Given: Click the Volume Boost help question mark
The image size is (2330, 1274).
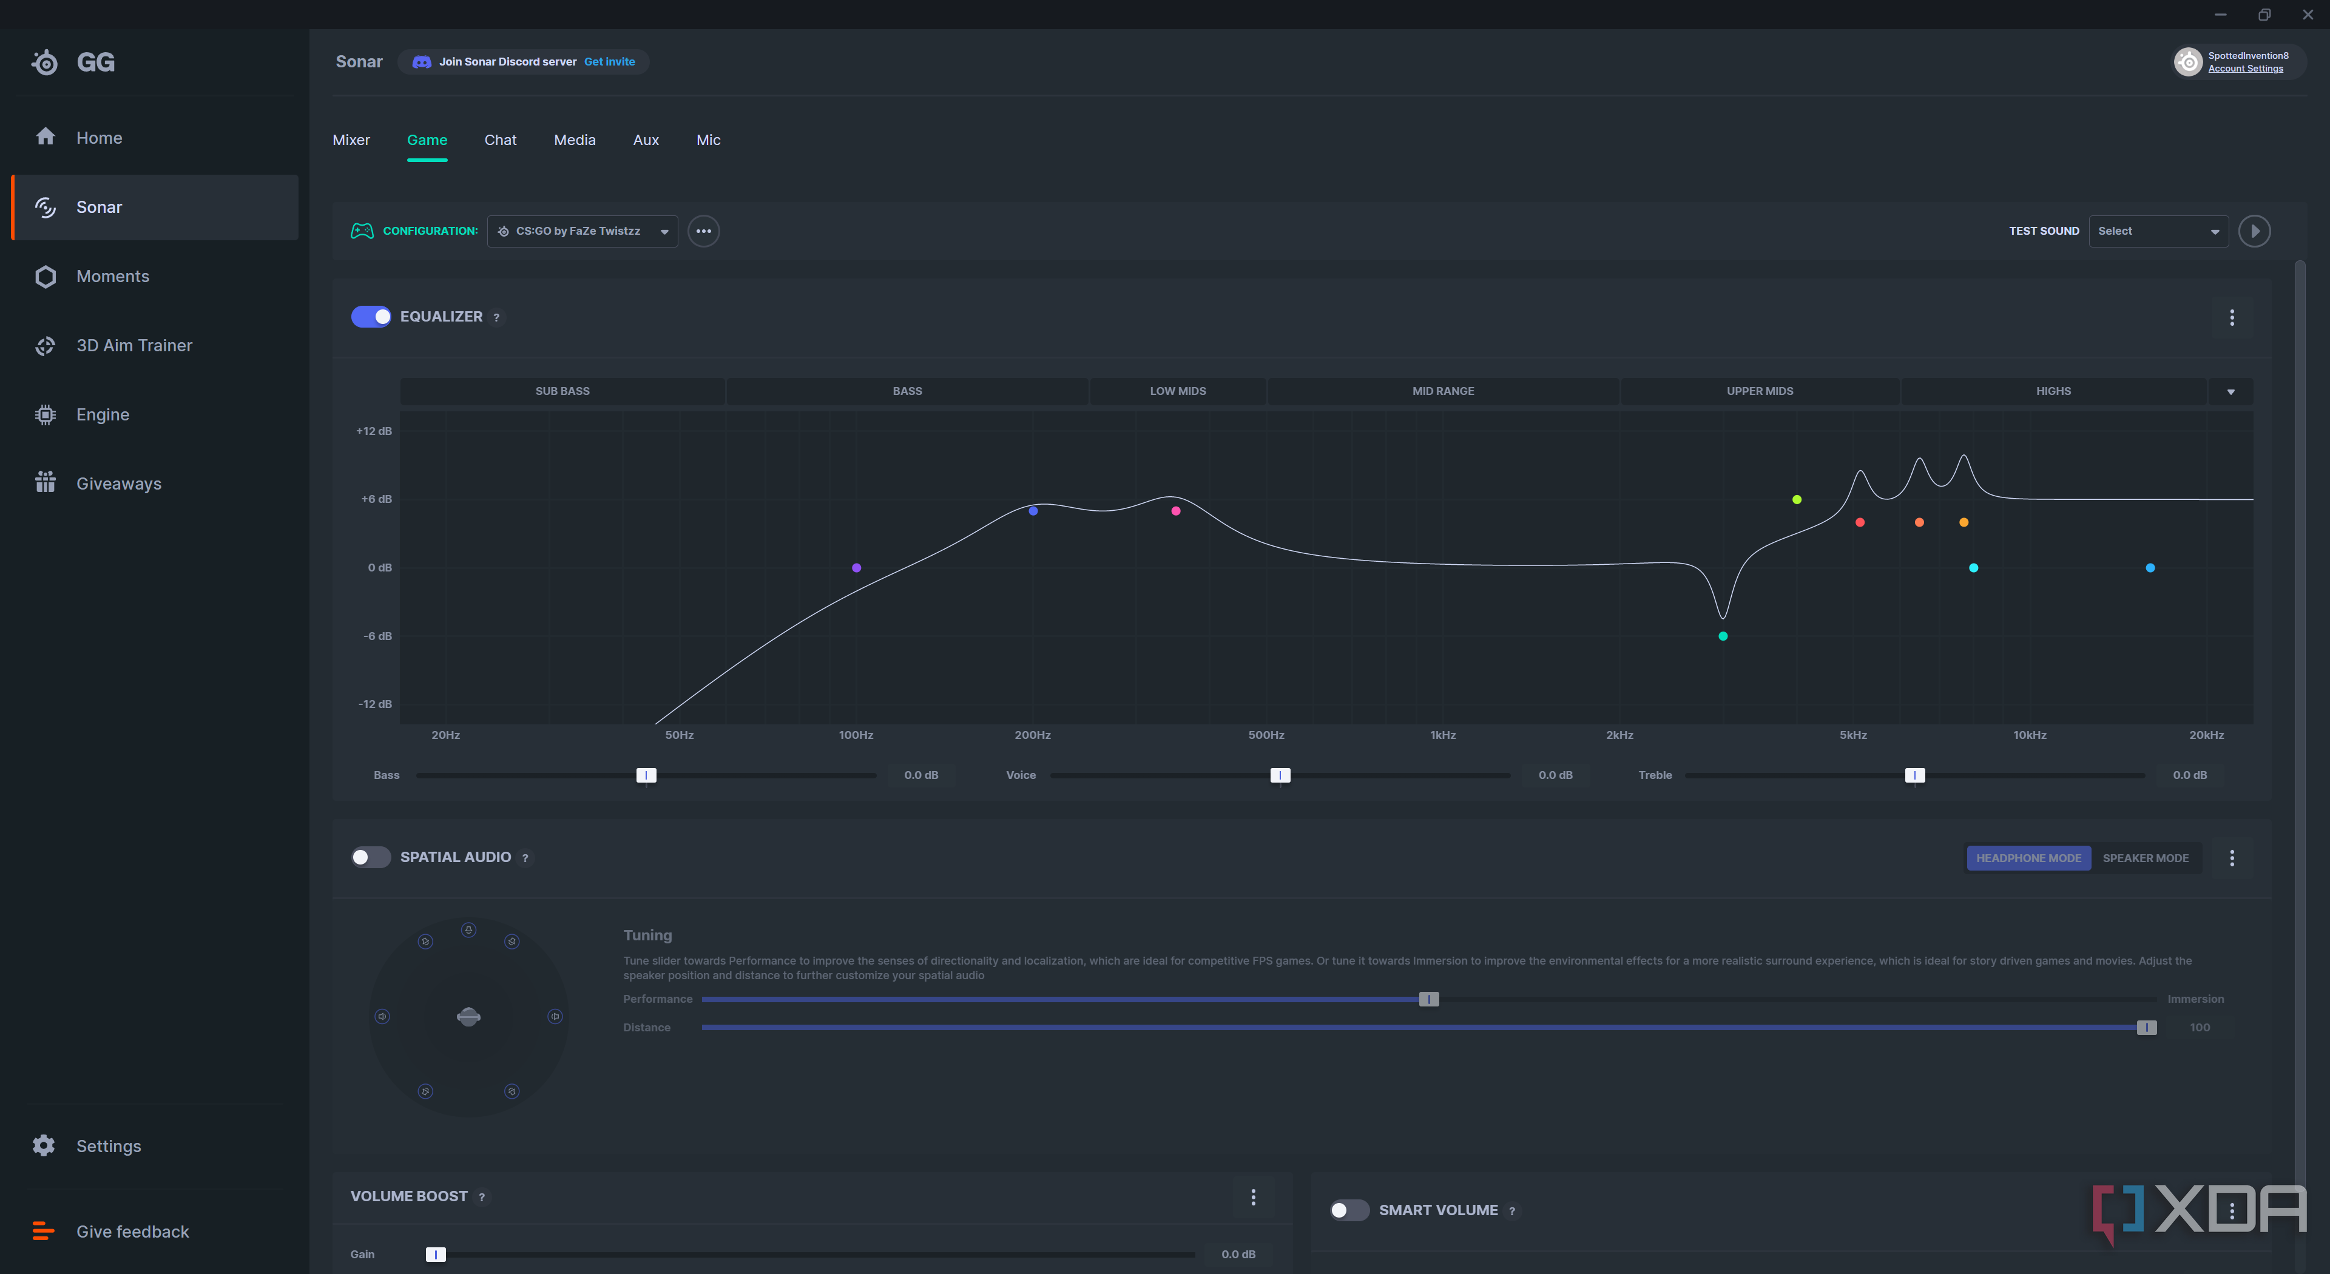Looking at the screenshot, I should [481, 1197].
